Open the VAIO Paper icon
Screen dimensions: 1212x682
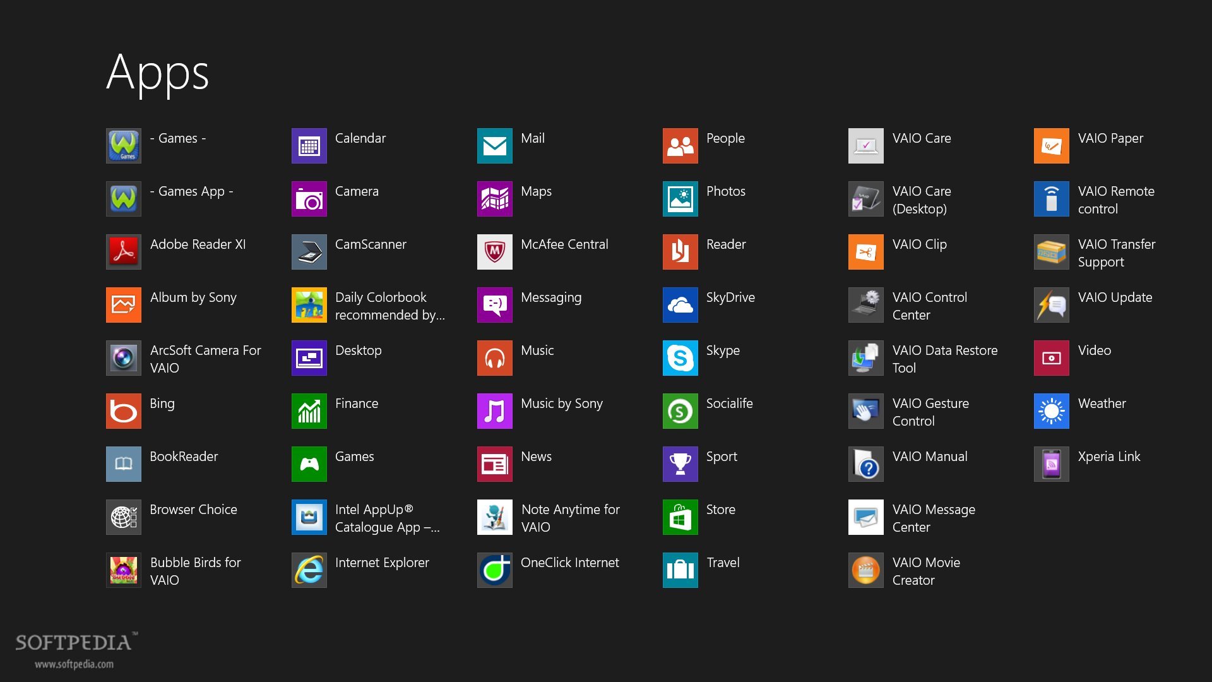coord(1052,146)
